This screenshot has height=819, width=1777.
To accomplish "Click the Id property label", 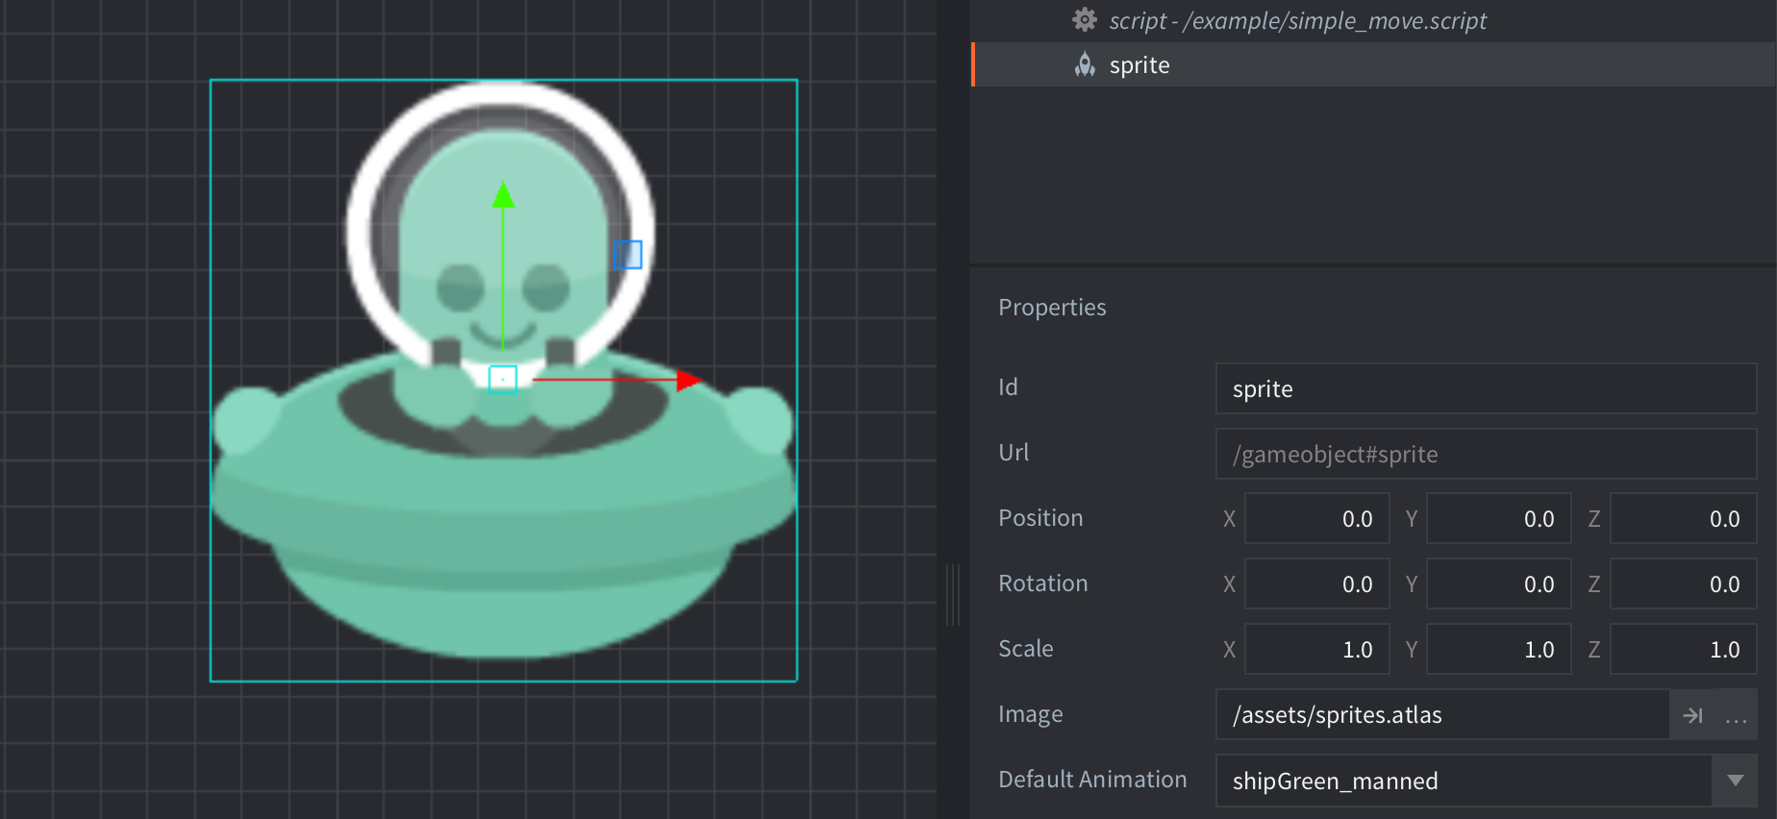I will (x=1008, y=387).
